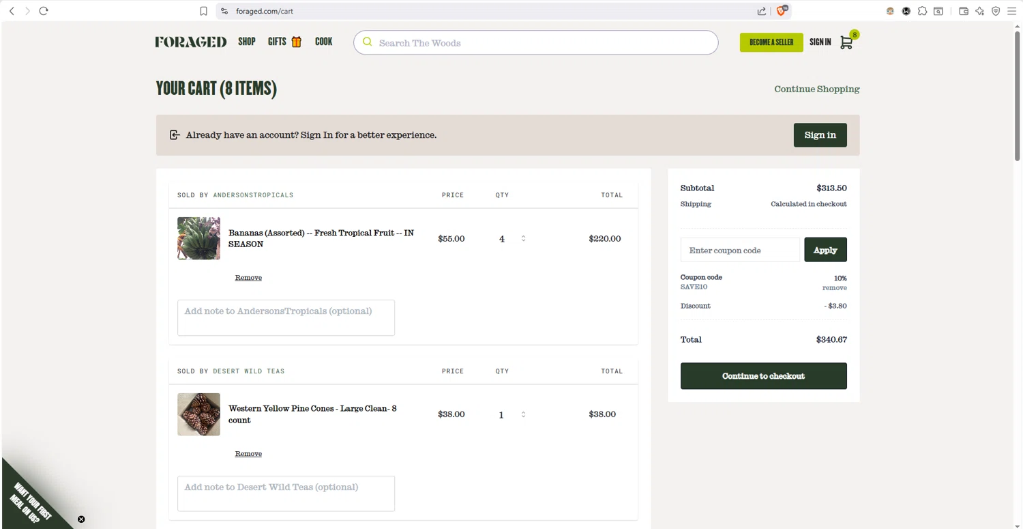Click the Subtotal amount $313.50

(x=831, y=188)
